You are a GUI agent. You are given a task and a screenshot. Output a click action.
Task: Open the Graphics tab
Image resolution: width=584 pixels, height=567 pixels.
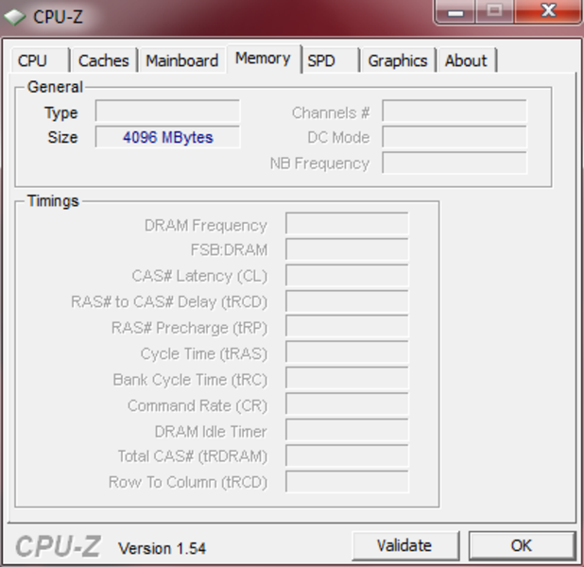pyautogui.click(x=398, y=60)
